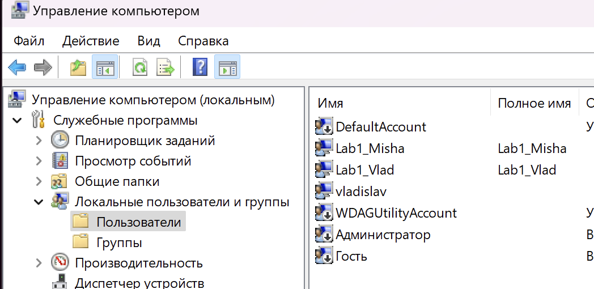
Task: Select the vladislav user entry
Action: [x=360, y=192]
